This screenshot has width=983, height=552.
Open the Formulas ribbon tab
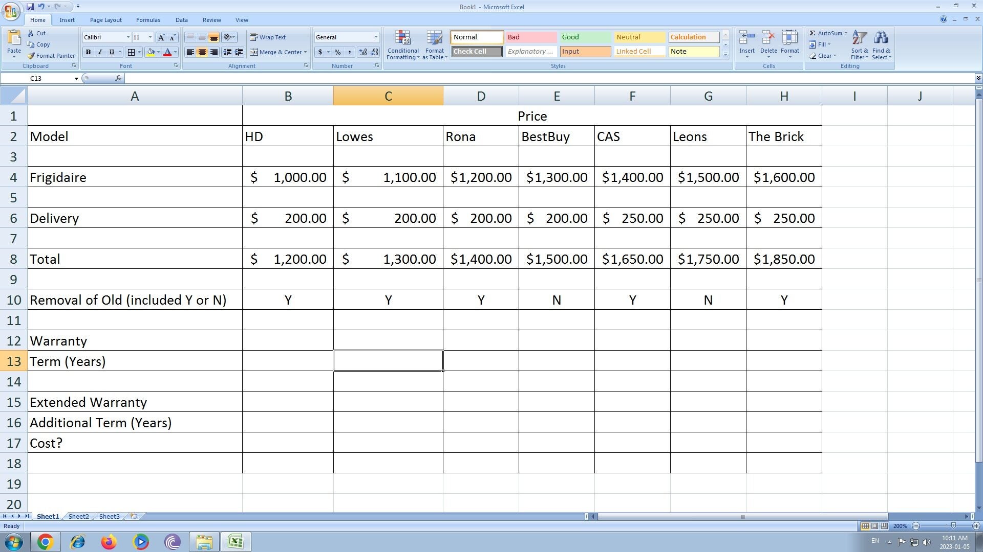coord(148,20)
